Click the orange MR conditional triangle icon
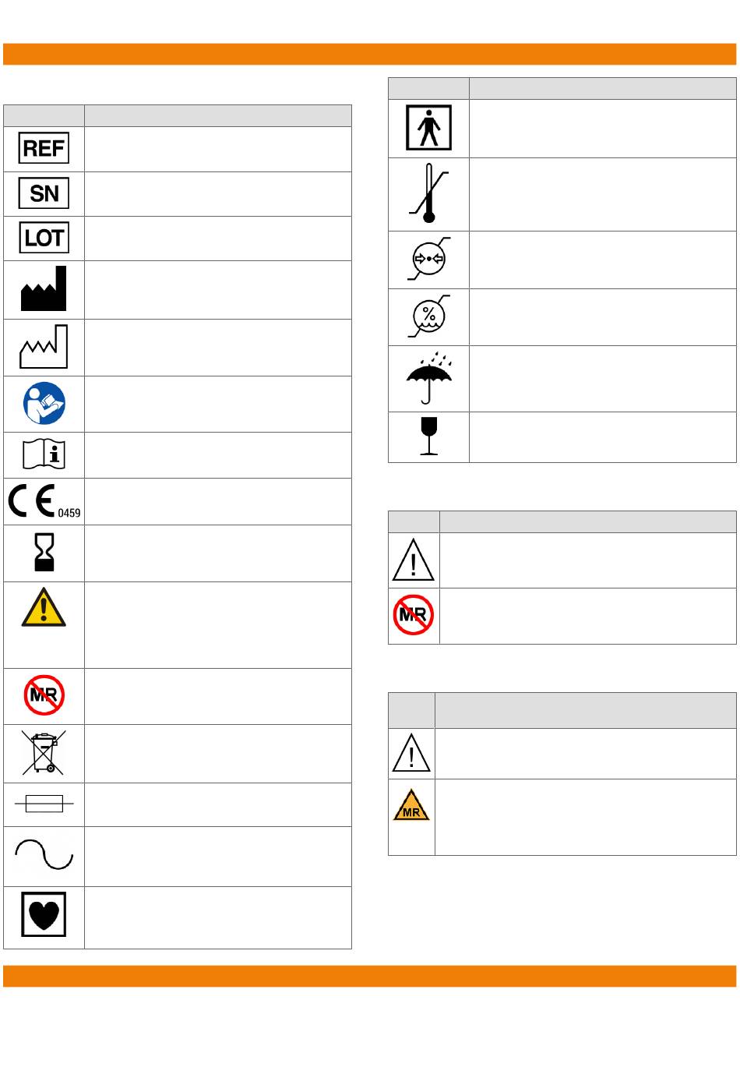The height and width of the screenshot is (1085, 740). 411,805
